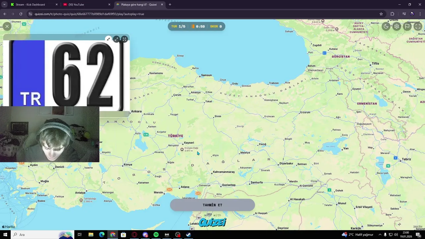Open File Explorer from the taskbar

point(91,235)
